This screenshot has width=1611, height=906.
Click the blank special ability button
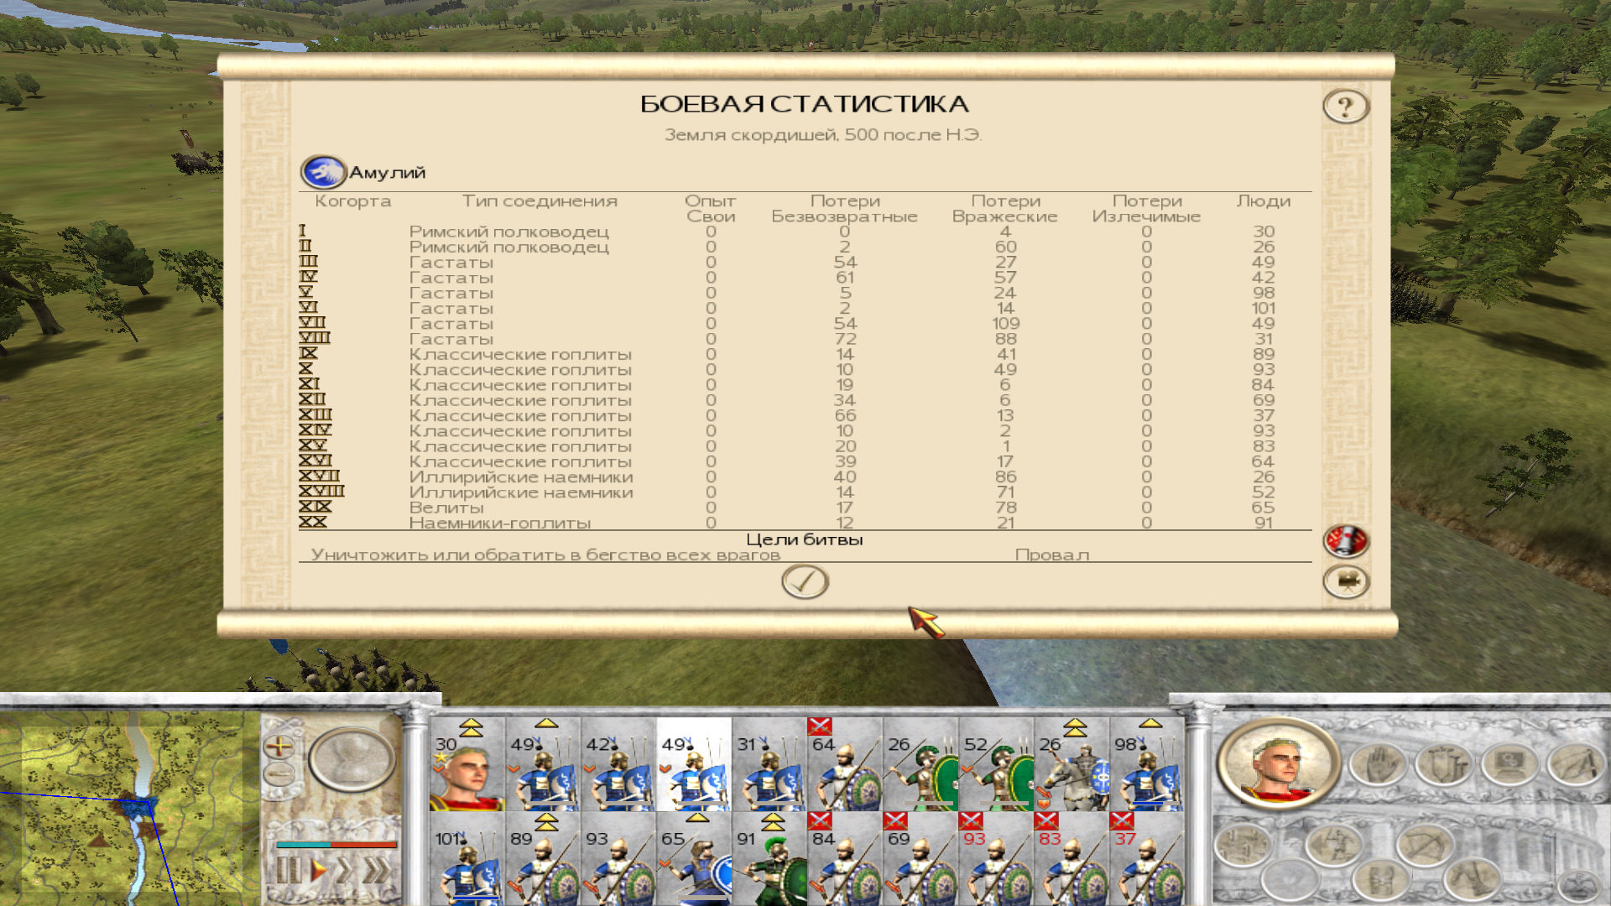(1290, 881)
